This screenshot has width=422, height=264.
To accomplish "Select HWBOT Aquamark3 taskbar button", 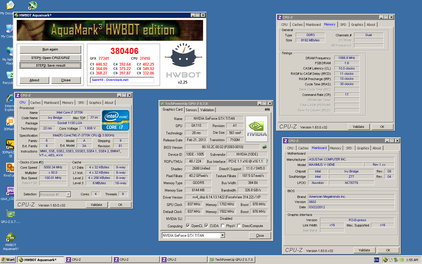I will 41,260.
